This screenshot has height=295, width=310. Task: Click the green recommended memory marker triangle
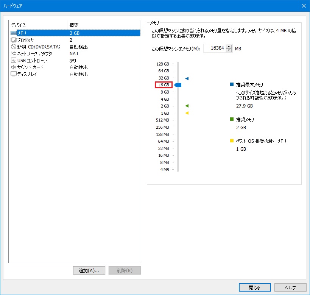(187, 106)
